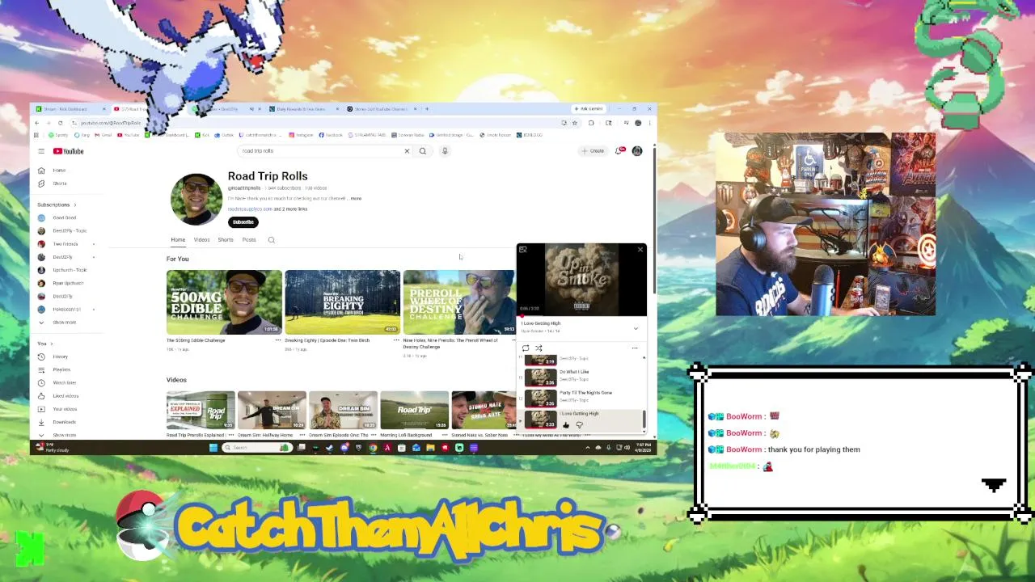1035x582 pixels.
Task: Expand the You section chevron
Action: [53, 344]
